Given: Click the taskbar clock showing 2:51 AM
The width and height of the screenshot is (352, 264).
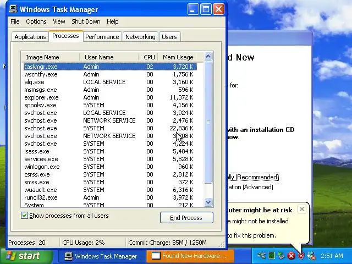Looking at the screenshot, I should coord(332,256).
